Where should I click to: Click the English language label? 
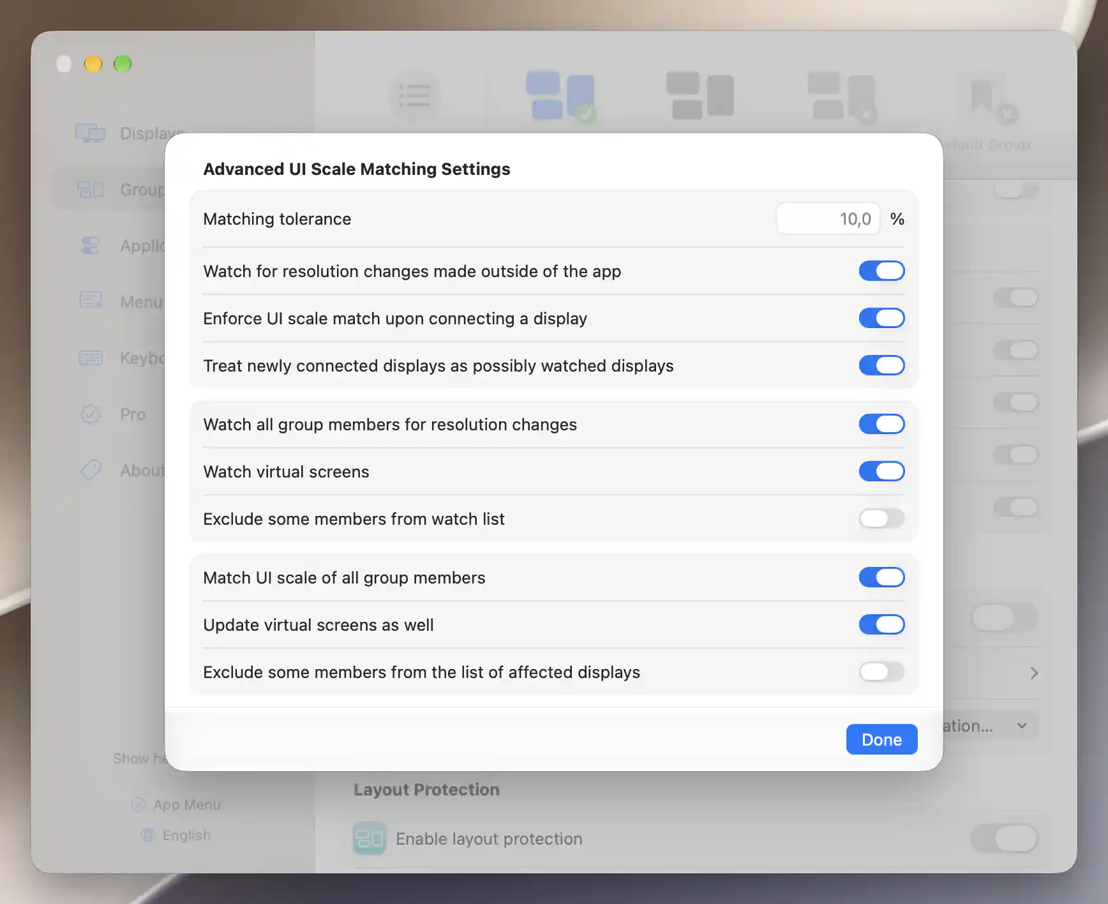[x=186, y=835]
